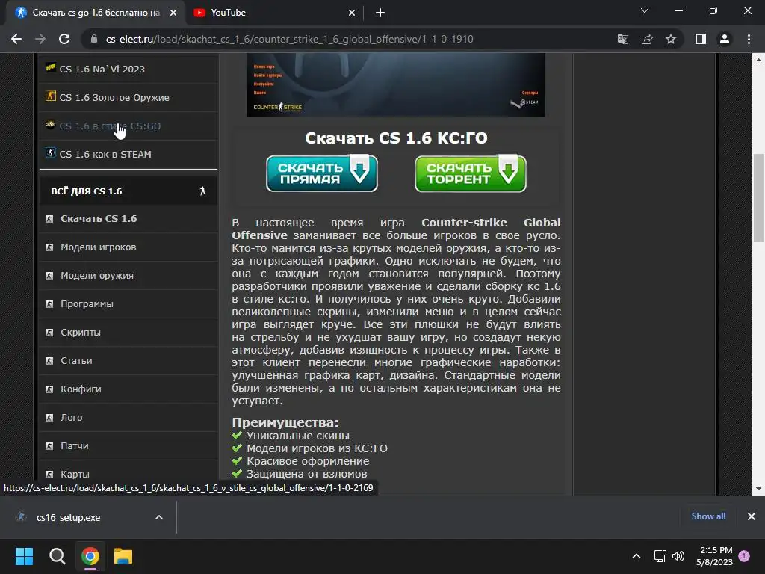
Task: Open Windows Search from the taskbar
Action: coord(57,556)
